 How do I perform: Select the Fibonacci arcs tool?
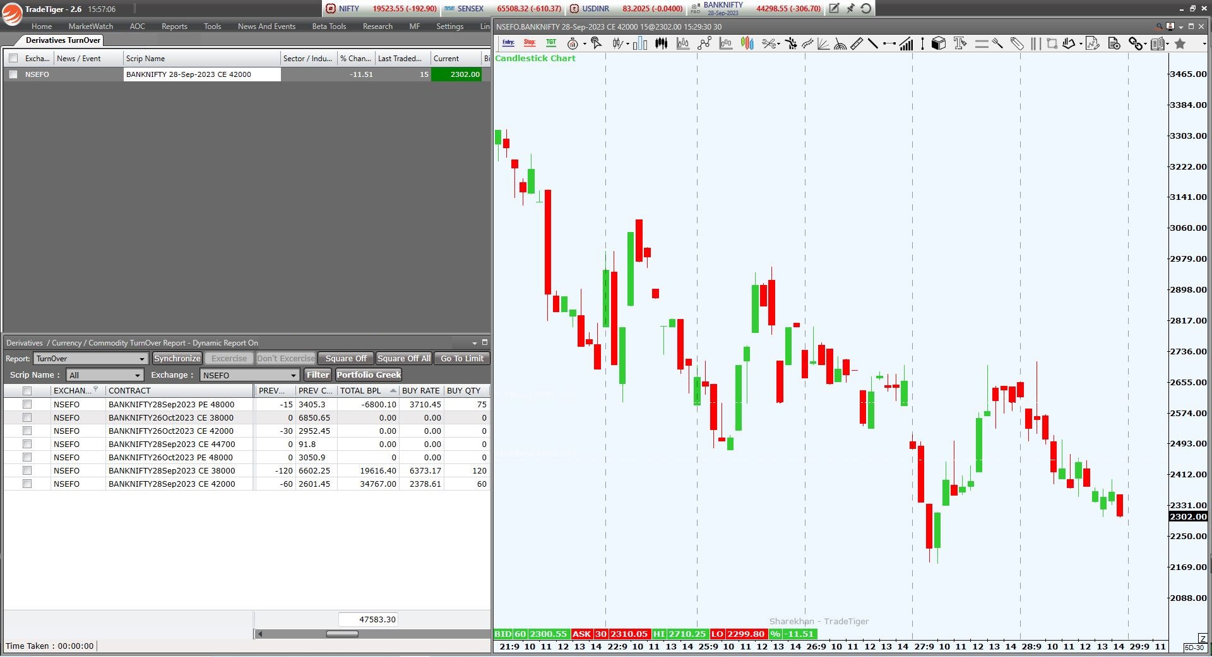(x=840, y=44)
